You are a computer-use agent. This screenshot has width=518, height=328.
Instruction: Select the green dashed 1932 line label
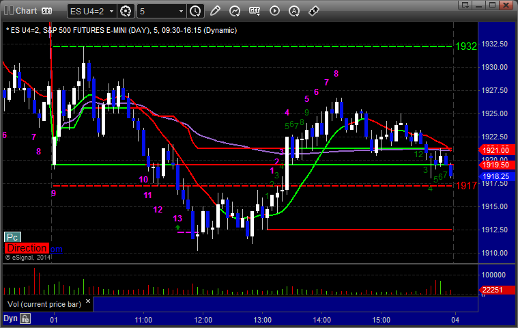466,46
